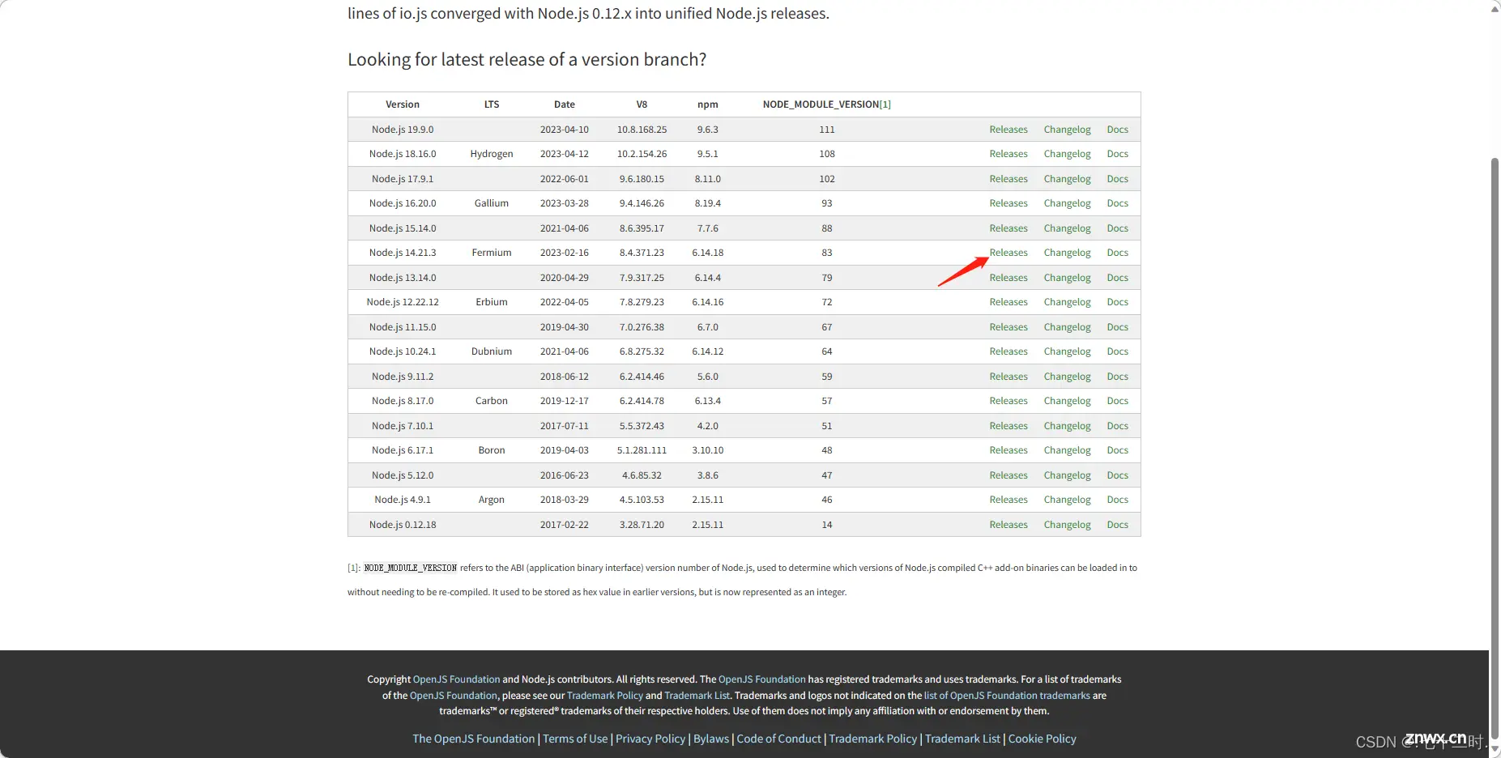Select V8 version 10.2.154.26 cell
Image resolution: width=1501 pixels, height=758 pixels.
[x=642, y=154]
